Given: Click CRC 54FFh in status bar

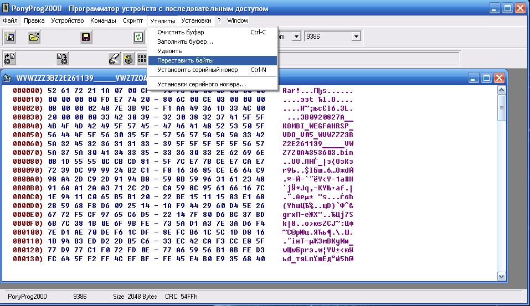Looking at the screenshot, I should tap(181, 297).
